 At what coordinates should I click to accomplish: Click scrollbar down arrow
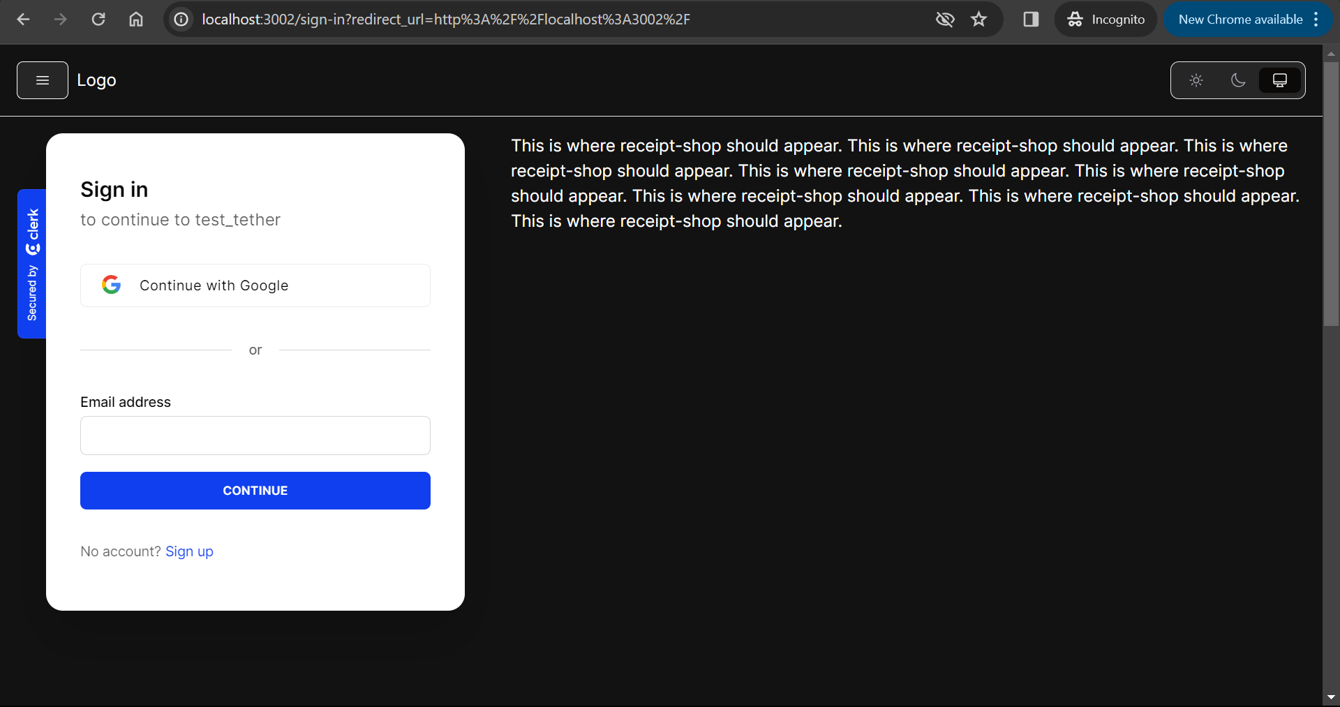1331,697
